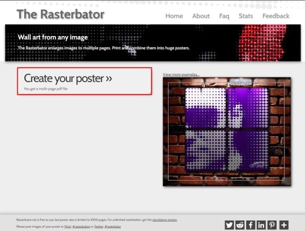305x231 pixels.
Task: Open the Twitter text link in footer
Action: pyautogui.click(x=99, y=227)
